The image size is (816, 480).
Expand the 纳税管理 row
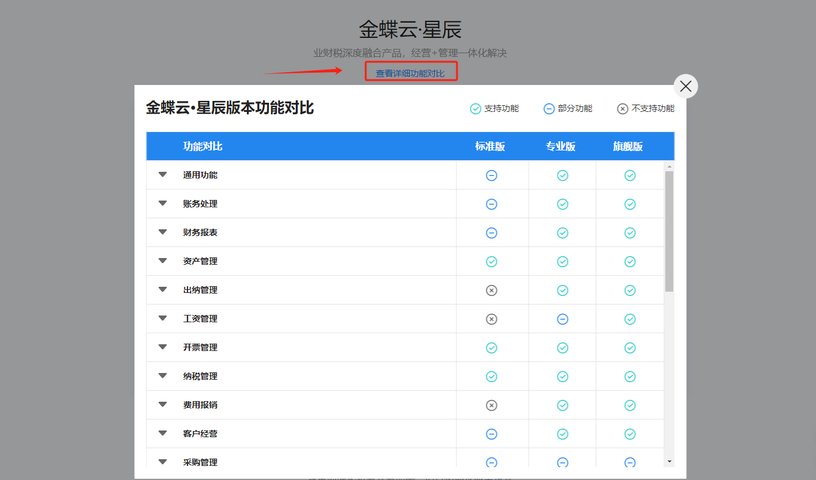[162, 376]
